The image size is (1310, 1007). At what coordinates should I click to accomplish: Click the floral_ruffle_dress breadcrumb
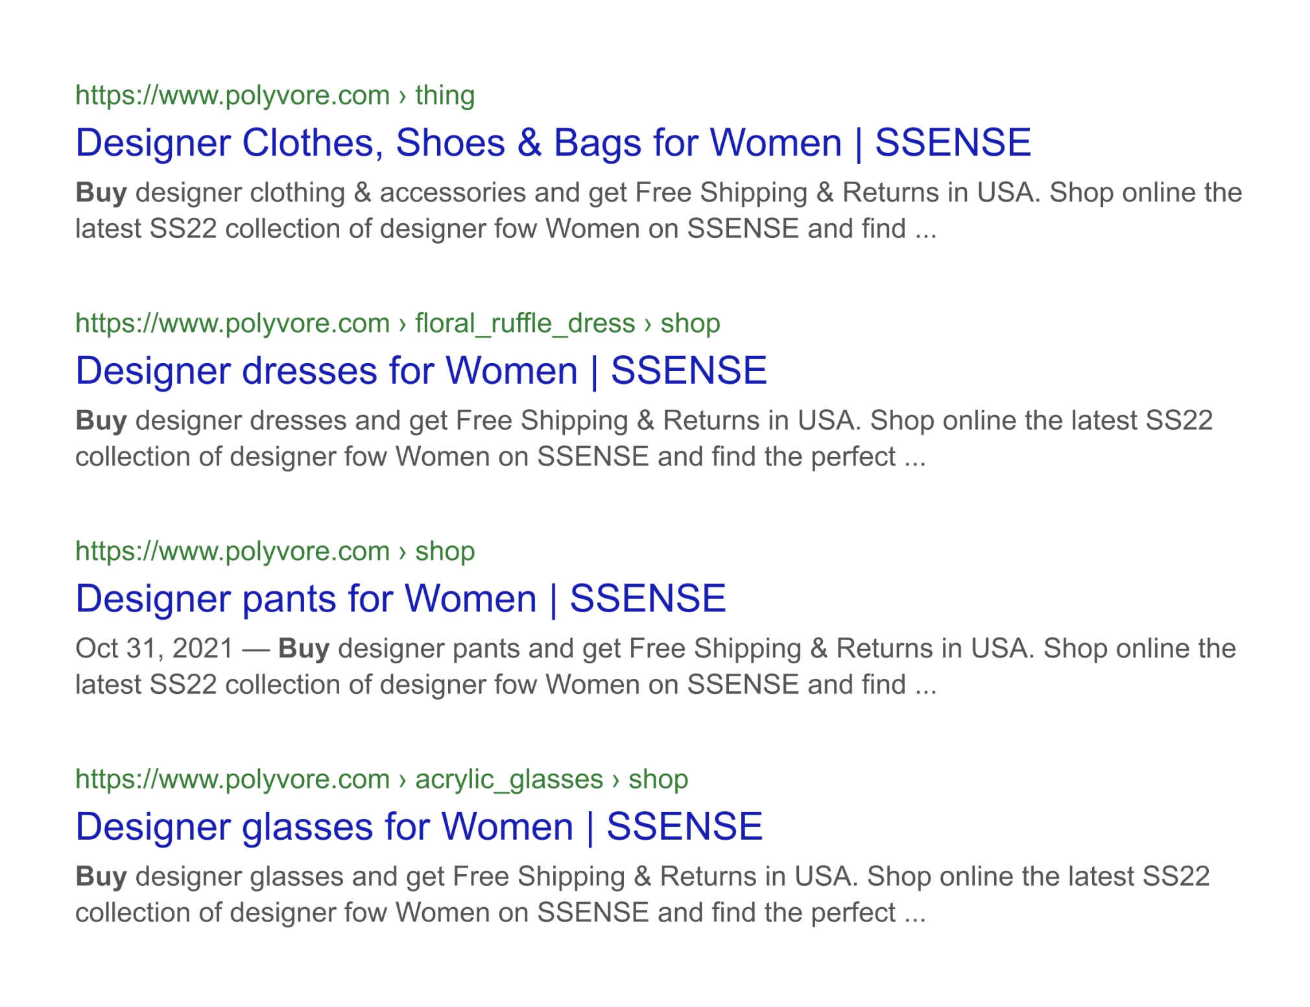pos(523,323)
